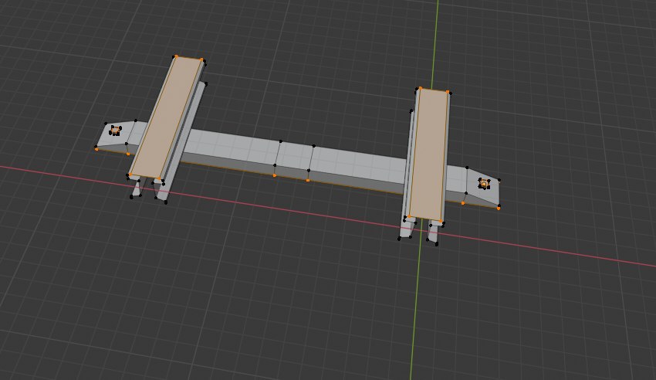The width and height of the screenshot is (656, 380).
Task: Pick the small square vertex cluster on the beam's left tip
Action: (x=115, y=131)
